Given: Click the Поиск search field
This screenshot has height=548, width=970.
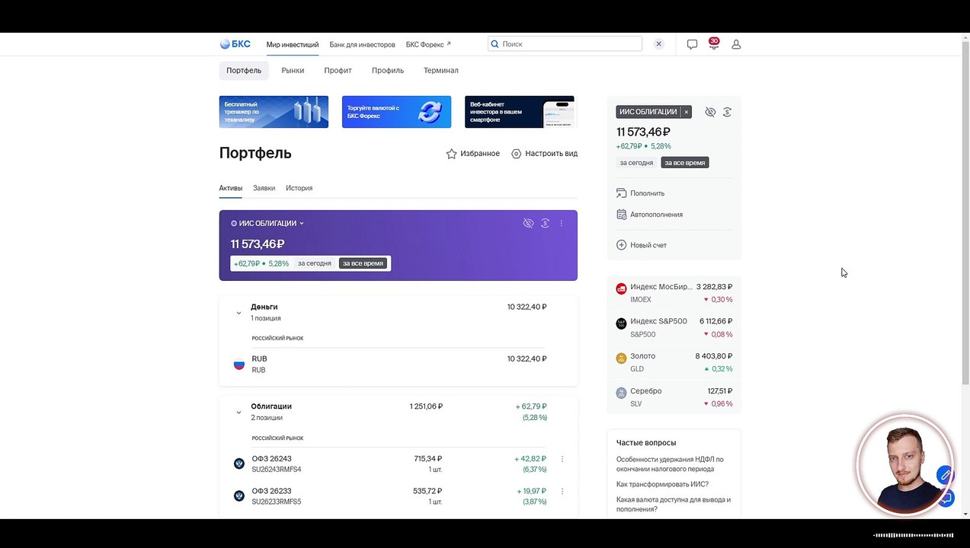Looking at the screenshot, I should tap(565, 44).
